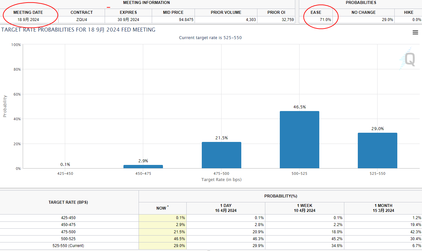Select the EASE probability header
The width and height of the screenshot is (422, 251).
pyautogui.click(x=316, y=12)
